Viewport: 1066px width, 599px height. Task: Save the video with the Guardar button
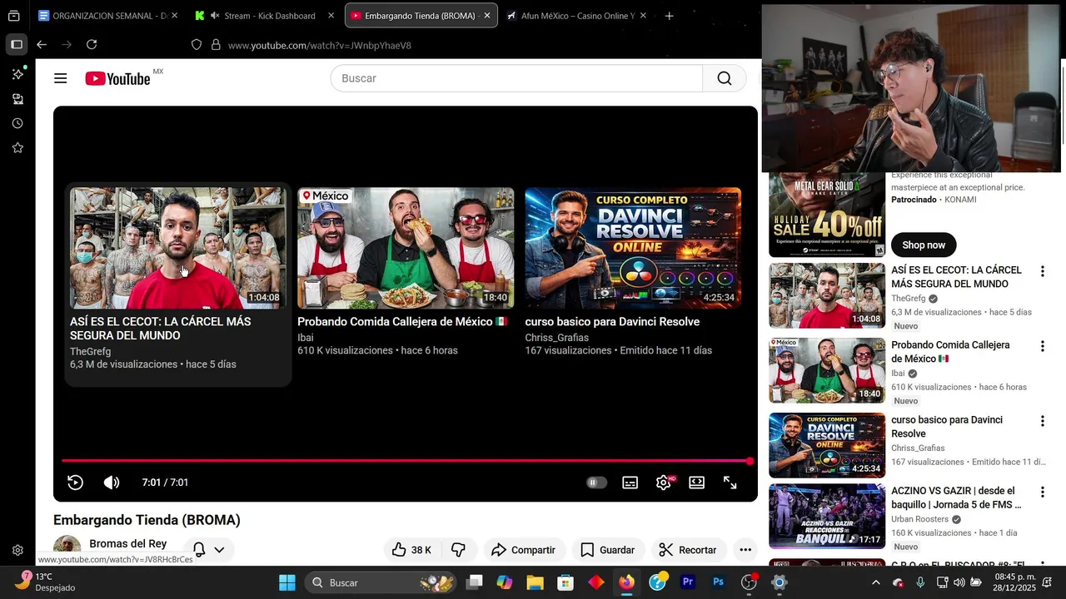[607, 550]
